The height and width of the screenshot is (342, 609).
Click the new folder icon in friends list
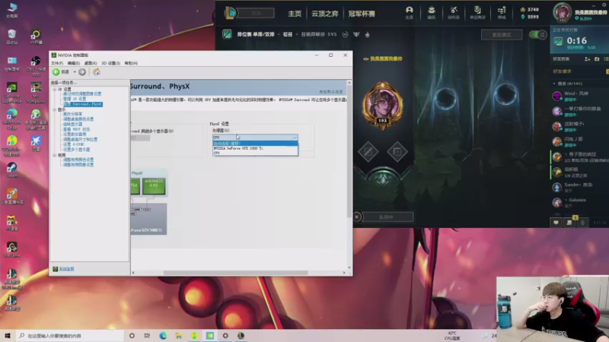pyautogui.click(x=597, y=59)
